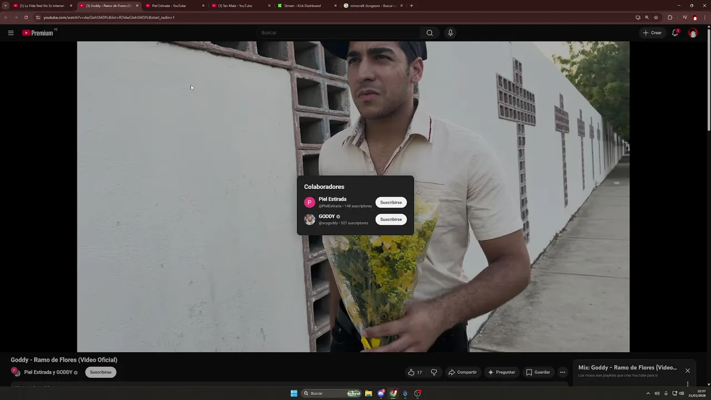This screenshot has height=400, width=711.
Task: Open a new browser tab
Action: tap(412, 6)
